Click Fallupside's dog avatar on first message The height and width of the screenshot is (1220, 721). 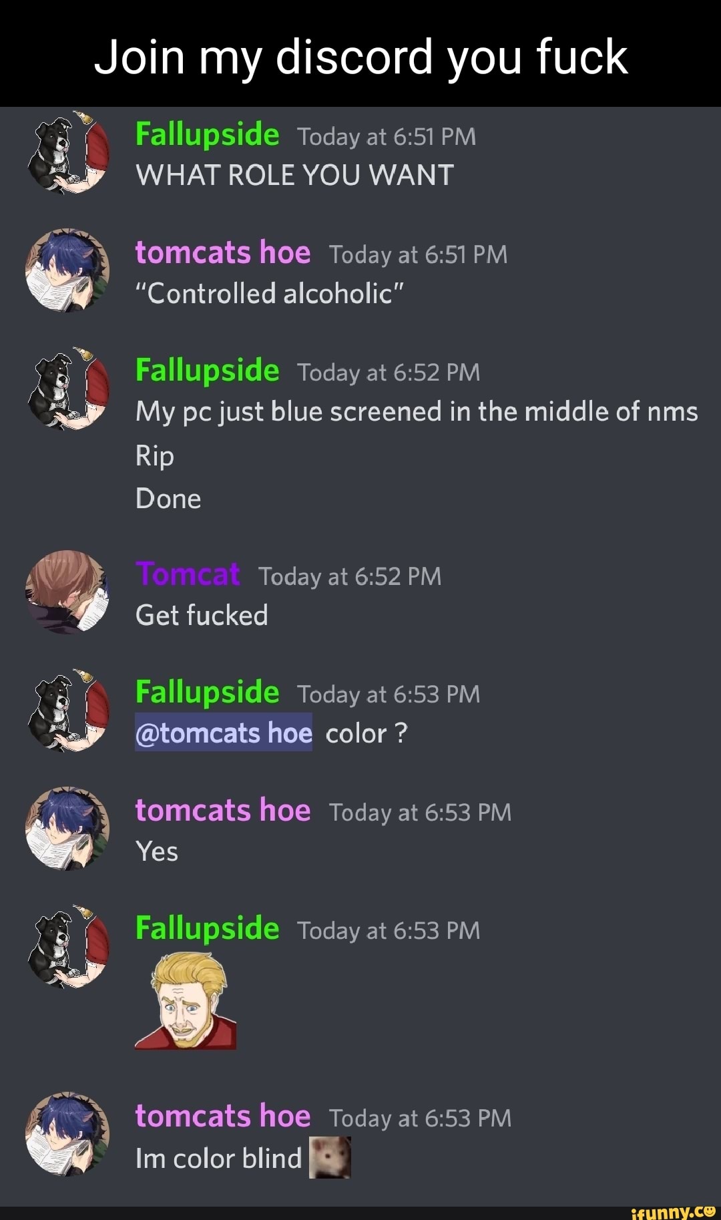(x=67, y=153)
